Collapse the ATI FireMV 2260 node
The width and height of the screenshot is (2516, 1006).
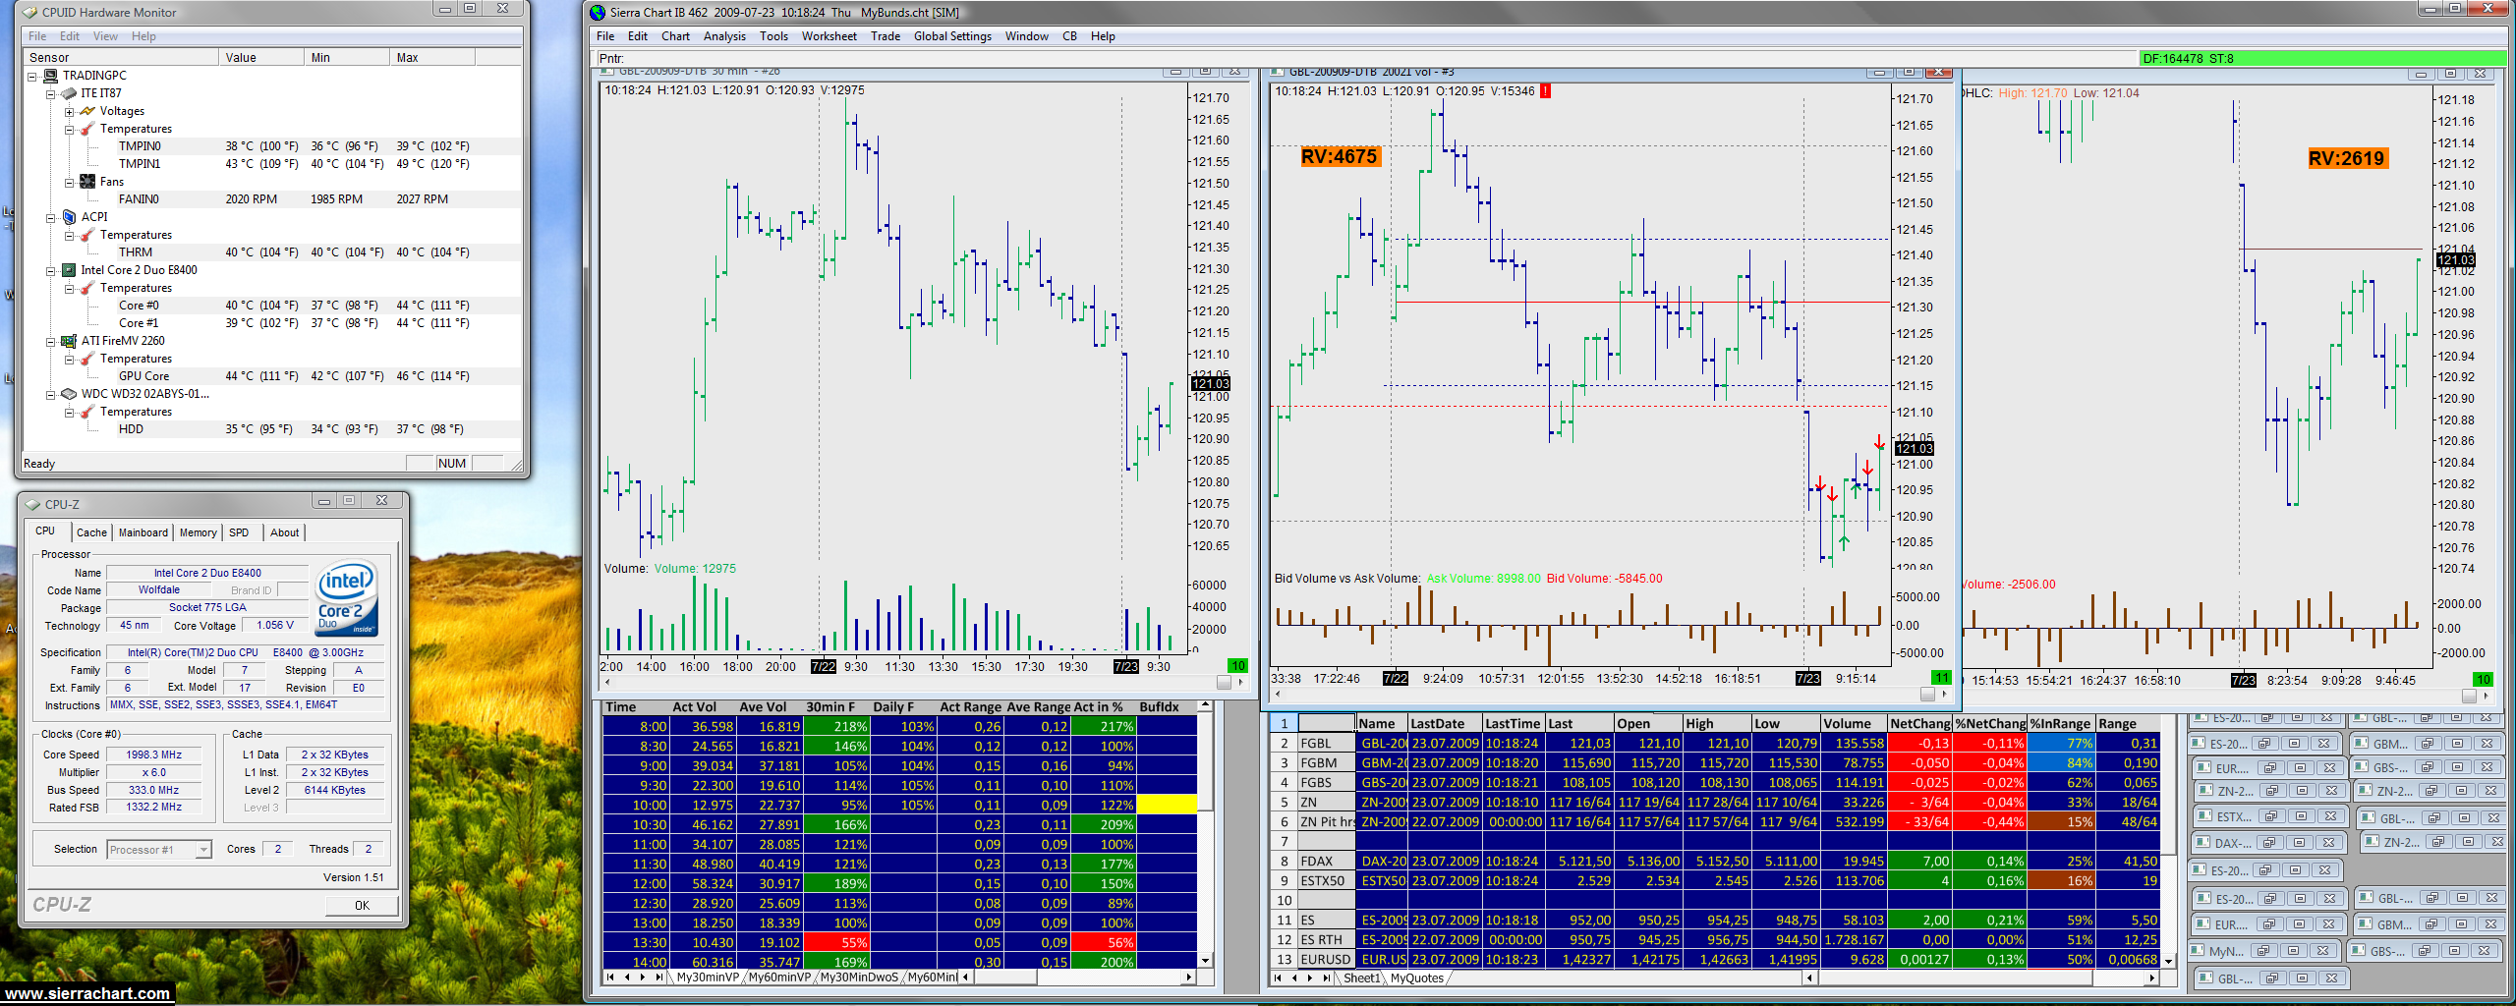(x=51, y=341)
